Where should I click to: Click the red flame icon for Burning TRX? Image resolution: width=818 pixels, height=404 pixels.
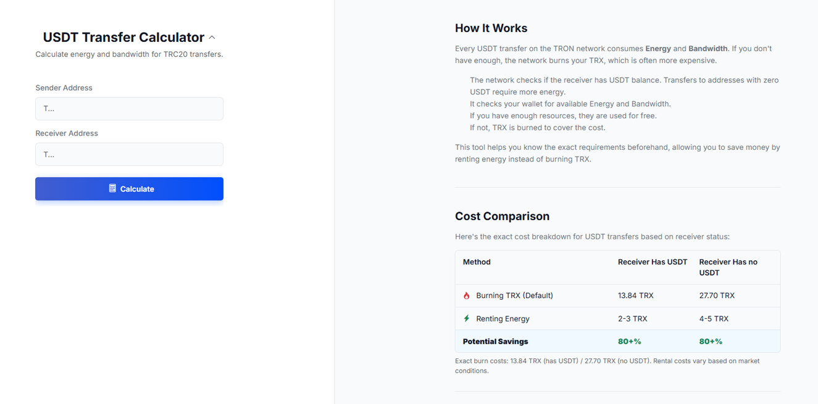[x=467, y=296]
